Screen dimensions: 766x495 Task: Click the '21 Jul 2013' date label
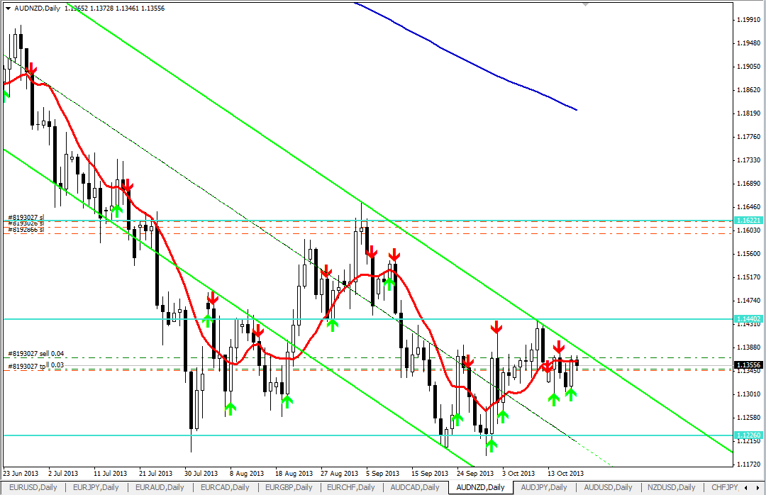click(x=155, y=474)
